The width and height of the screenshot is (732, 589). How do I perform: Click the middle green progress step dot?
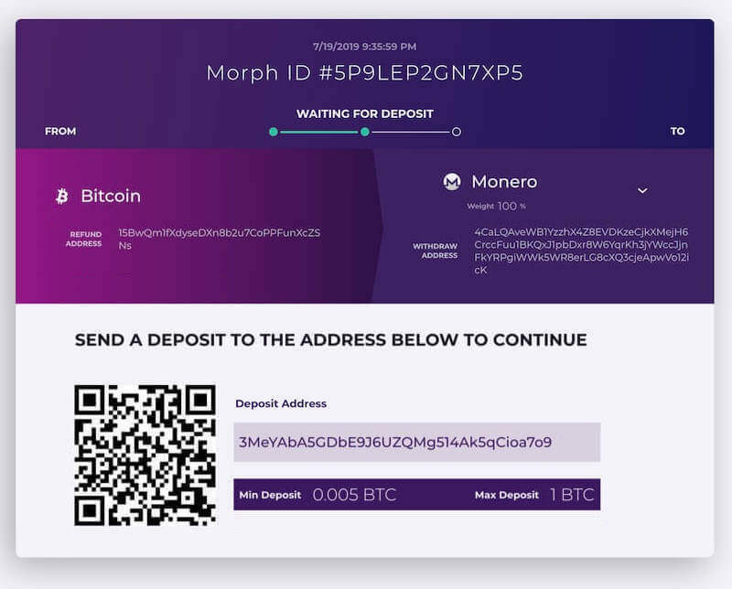click(x=365, y=132)
